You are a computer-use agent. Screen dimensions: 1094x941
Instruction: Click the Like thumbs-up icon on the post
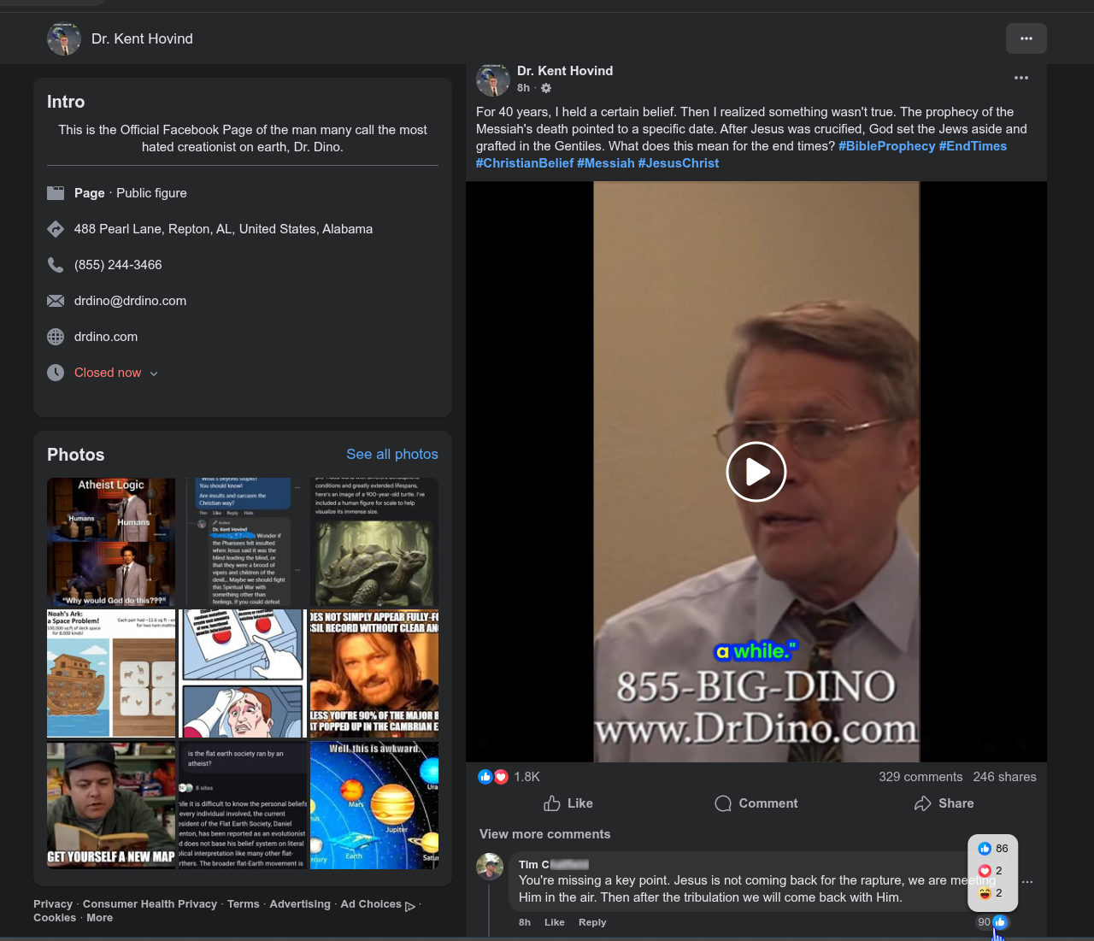[x=552, y=803]
